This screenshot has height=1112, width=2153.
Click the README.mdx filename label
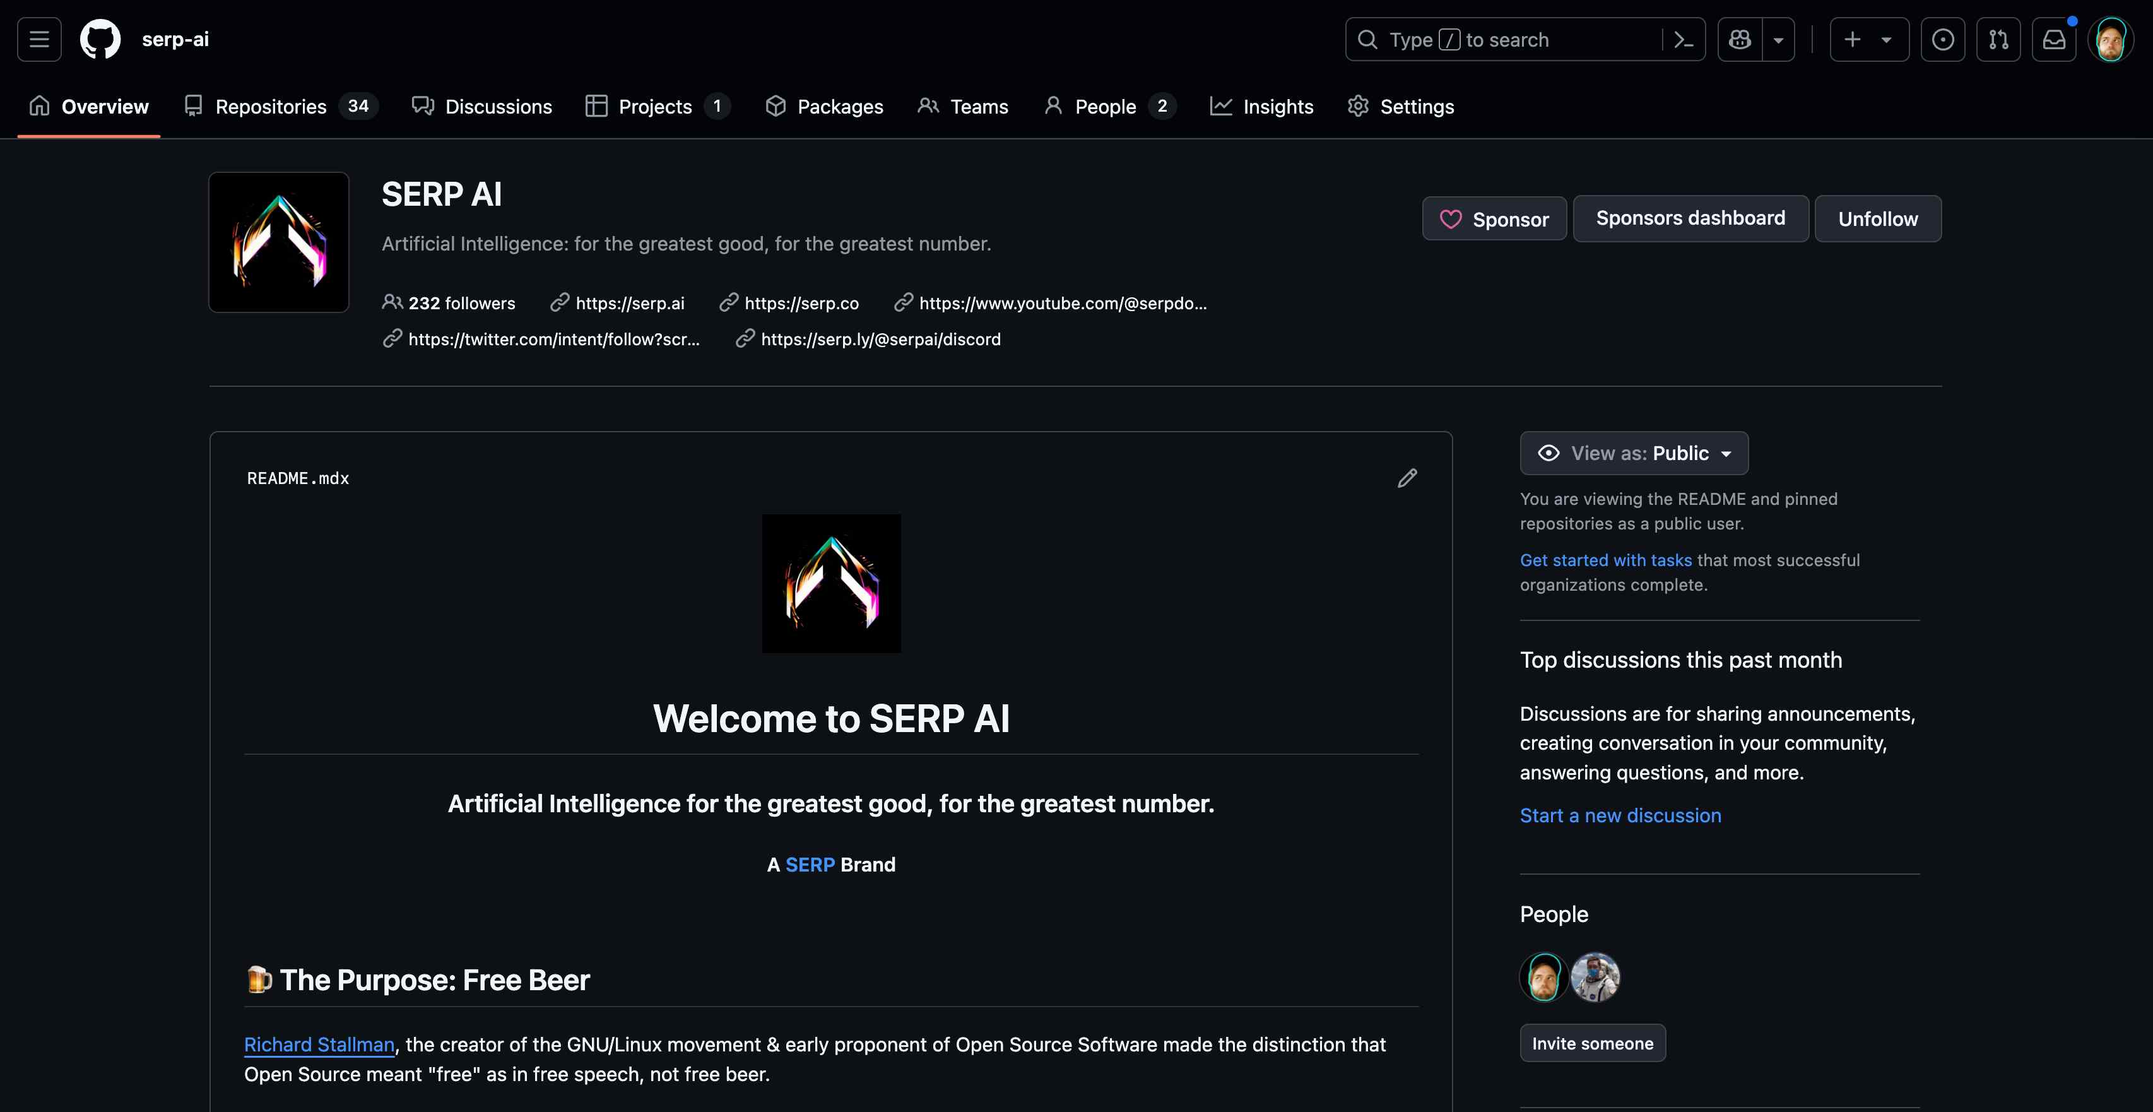coord(298,478)
